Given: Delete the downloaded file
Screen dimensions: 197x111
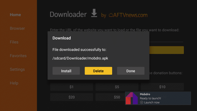Looking at the screenshot, I should pyautogui.click(x=98, y=71).
